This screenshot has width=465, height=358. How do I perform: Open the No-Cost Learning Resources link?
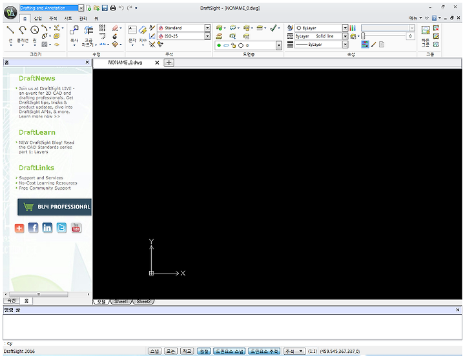coord(48,183)
